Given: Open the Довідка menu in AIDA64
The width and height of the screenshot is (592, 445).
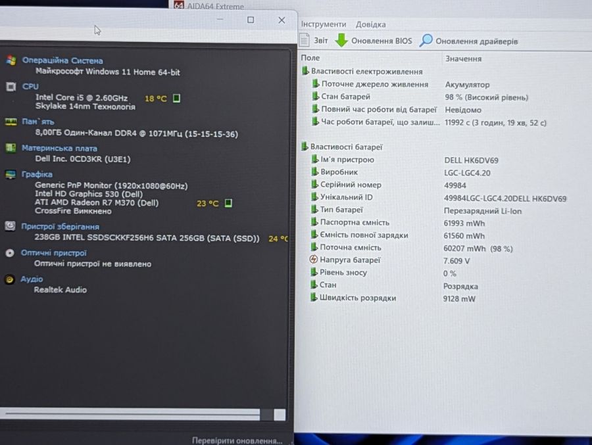Looking at the screenshot, I should tap(370, 24).
